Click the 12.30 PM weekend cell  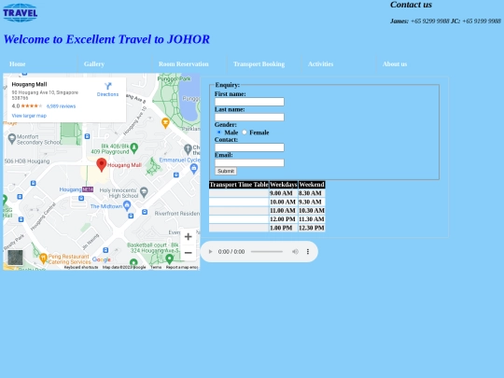[x=312, y=228]
